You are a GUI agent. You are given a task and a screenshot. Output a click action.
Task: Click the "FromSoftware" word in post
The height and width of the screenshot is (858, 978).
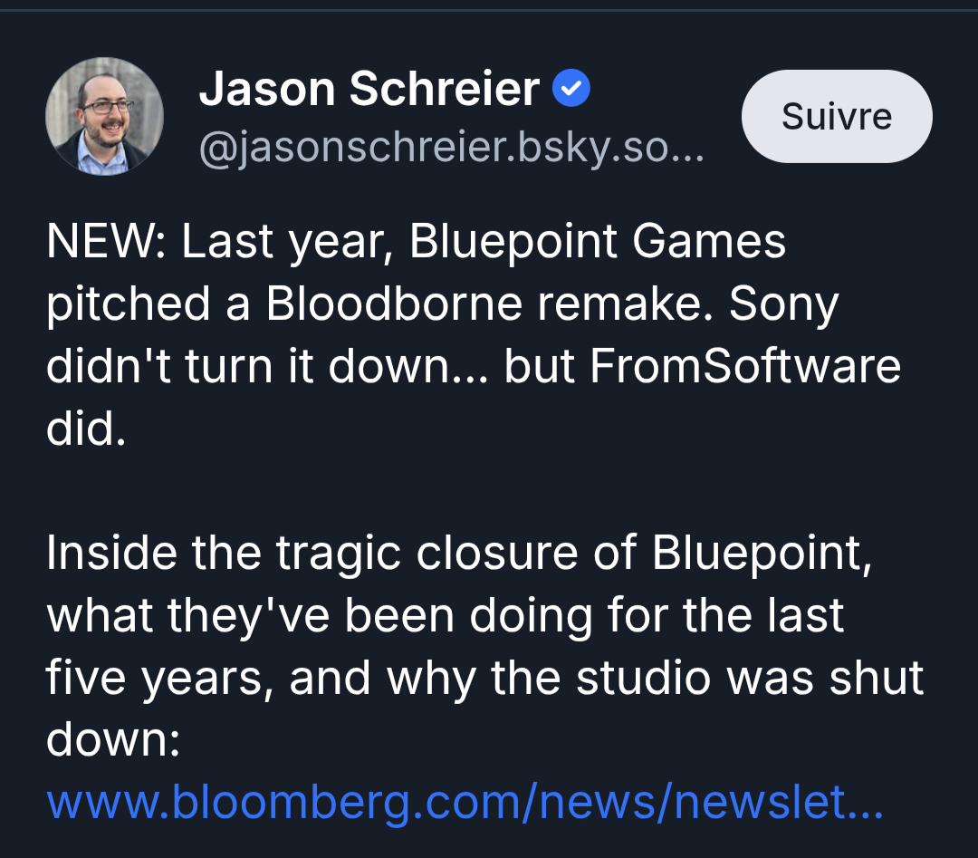pyautogui.click(x=745, y=366)
